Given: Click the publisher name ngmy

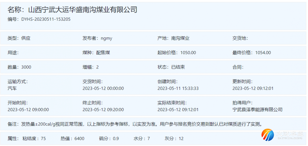Looking at the screenshot, I should 106,38.
